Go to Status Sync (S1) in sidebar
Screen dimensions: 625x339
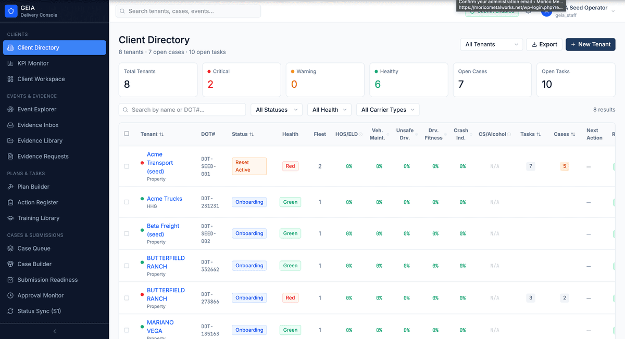(55, 311)
